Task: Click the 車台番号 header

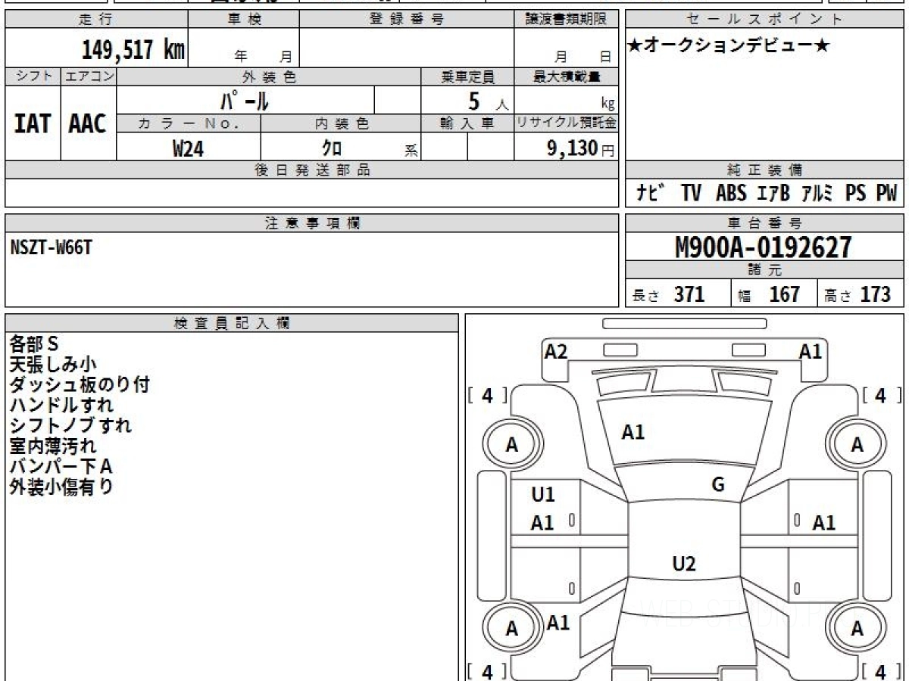Action: point(765,223)
